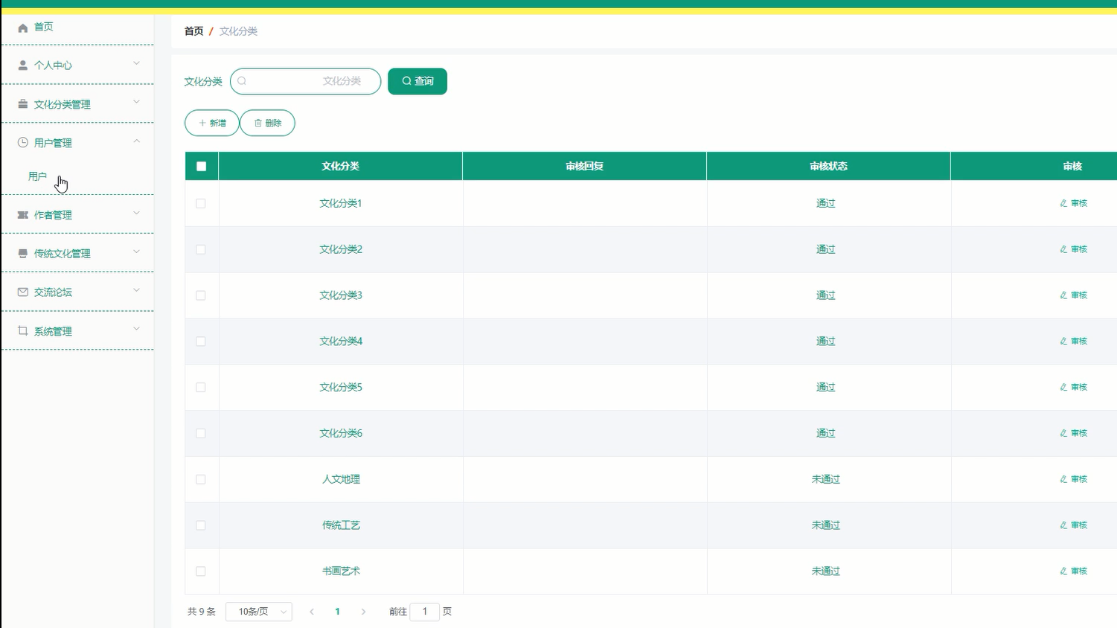Click the clock icon beside 用户管理
The width and height of the screenshot is (1117, 628).
pyautogui.click(x=23, y=142)
